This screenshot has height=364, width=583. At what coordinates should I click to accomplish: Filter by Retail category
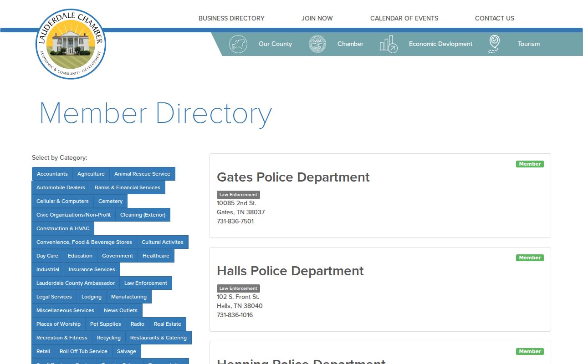tap(43, 351)
